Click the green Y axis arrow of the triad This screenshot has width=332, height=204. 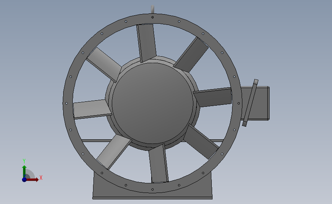[x=25, y=171]
